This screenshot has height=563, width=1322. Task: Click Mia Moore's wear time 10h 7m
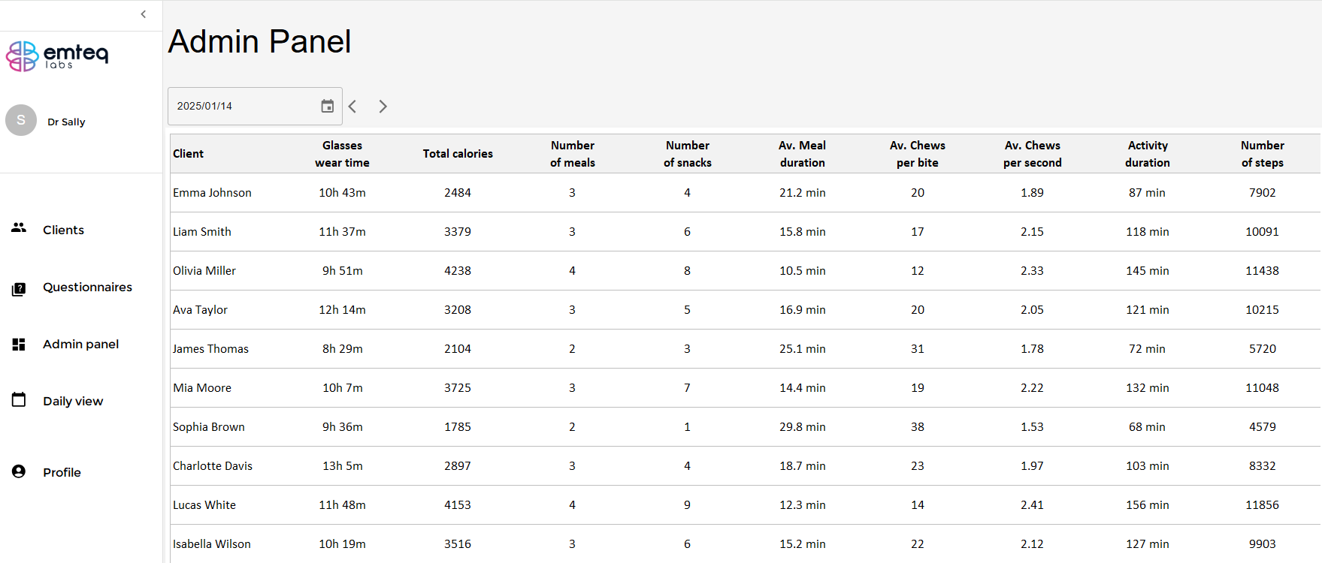point(342,388)
